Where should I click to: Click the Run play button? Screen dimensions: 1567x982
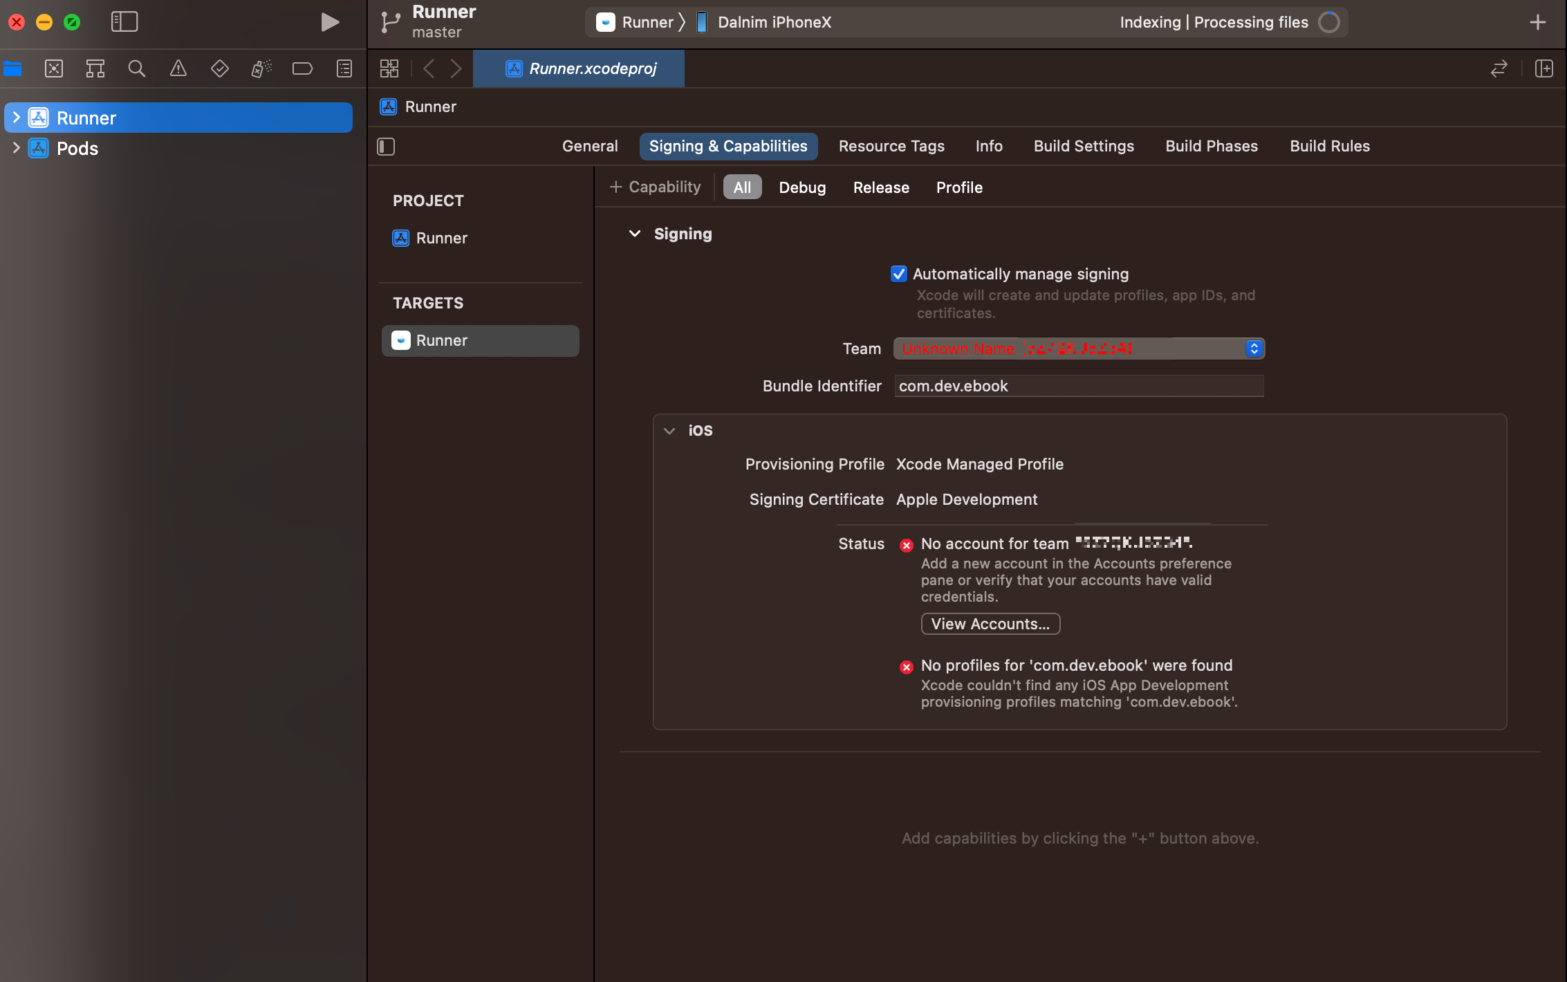330,22
